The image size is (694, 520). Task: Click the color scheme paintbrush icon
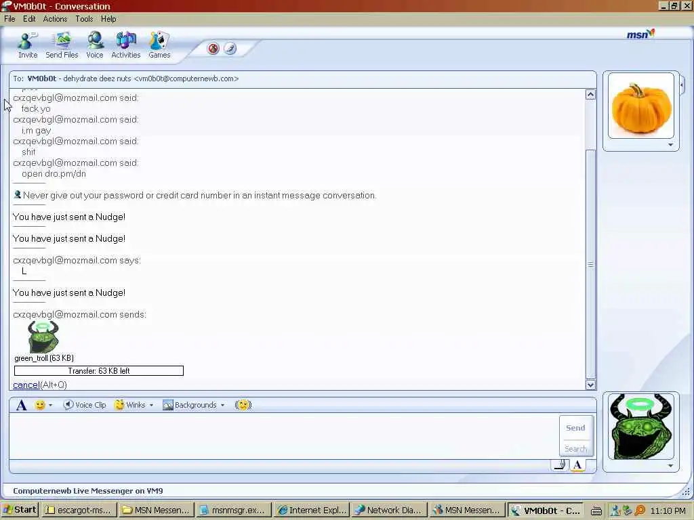230,48
